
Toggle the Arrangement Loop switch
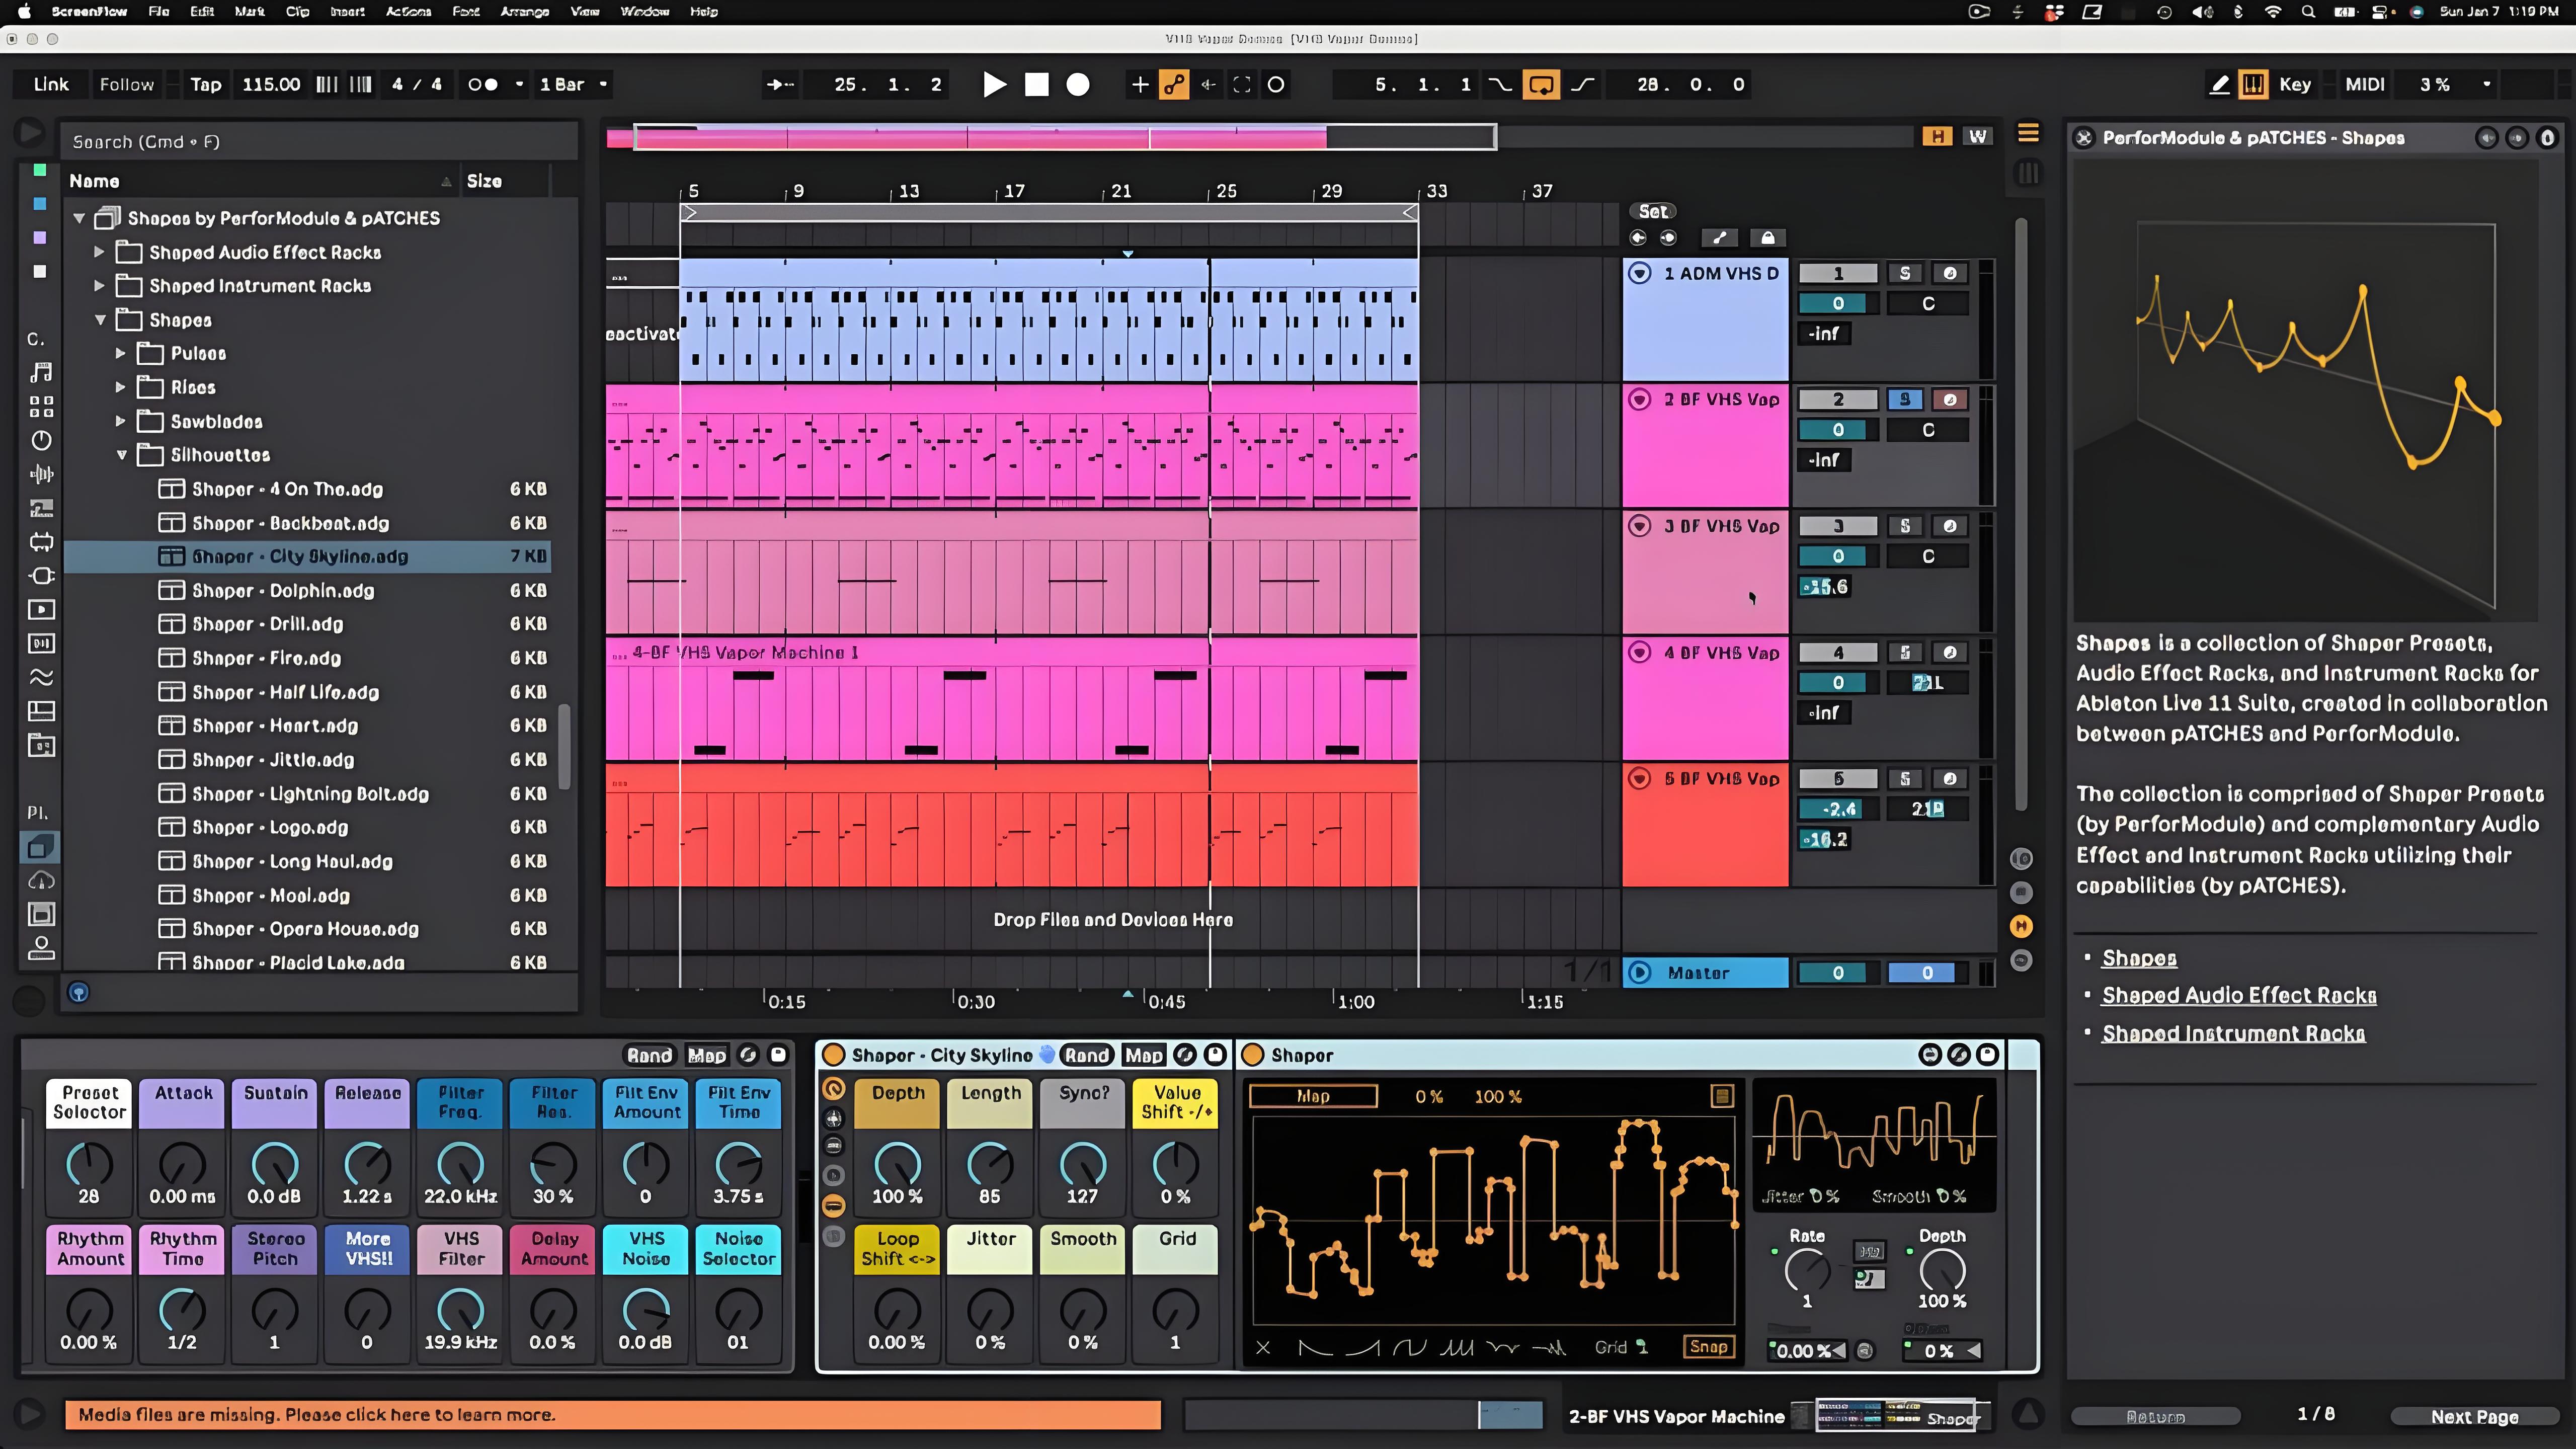pyautogui.click(x=1541, y=85)
